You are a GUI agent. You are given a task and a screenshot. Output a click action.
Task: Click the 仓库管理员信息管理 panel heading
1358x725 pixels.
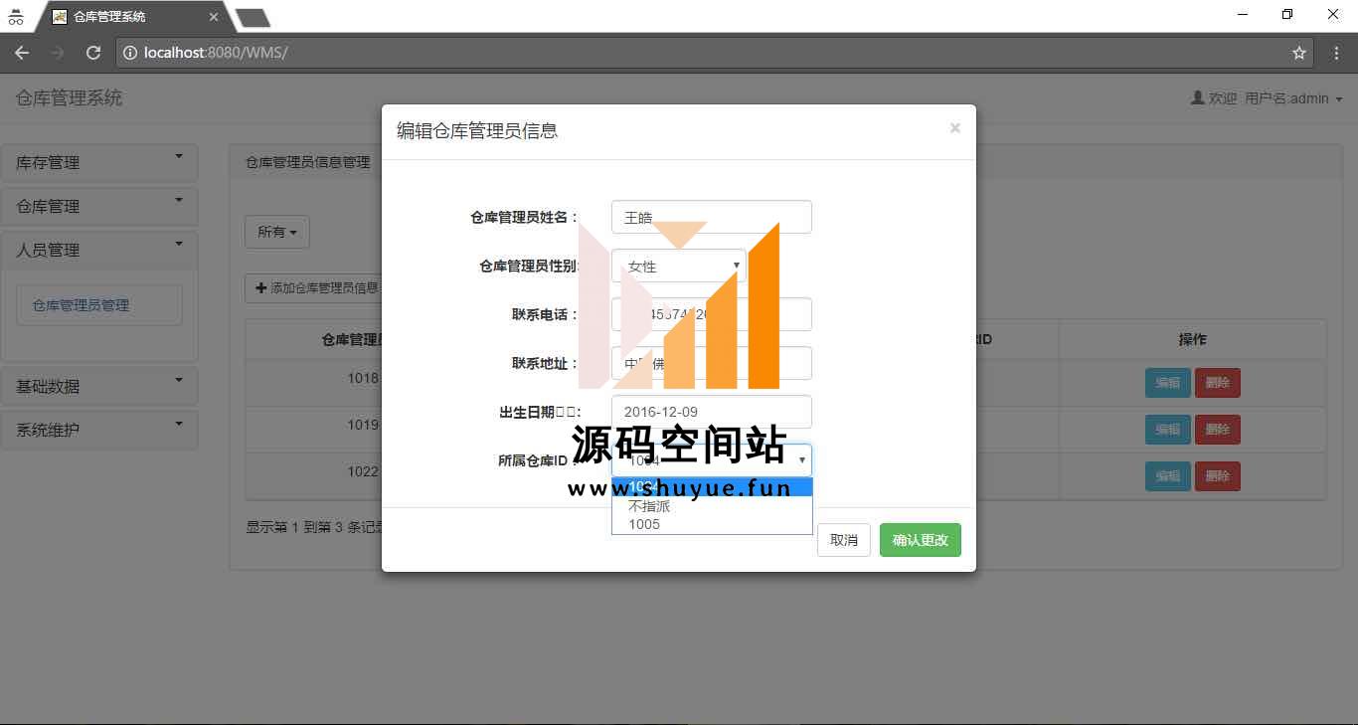click(308, 162)
